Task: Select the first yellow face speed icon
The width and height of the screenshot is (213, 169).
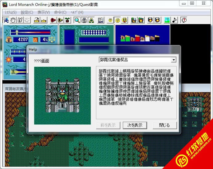Action: pyautogui.click(x=110, y=20)
